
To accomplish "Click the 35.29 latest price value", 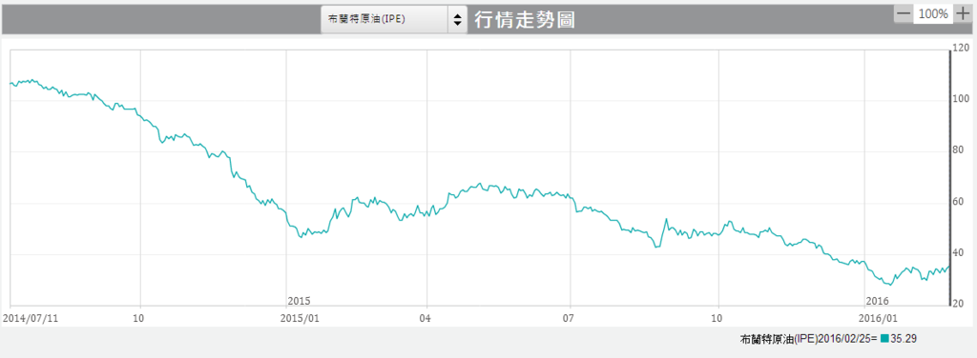I will (x=903, y=339).
